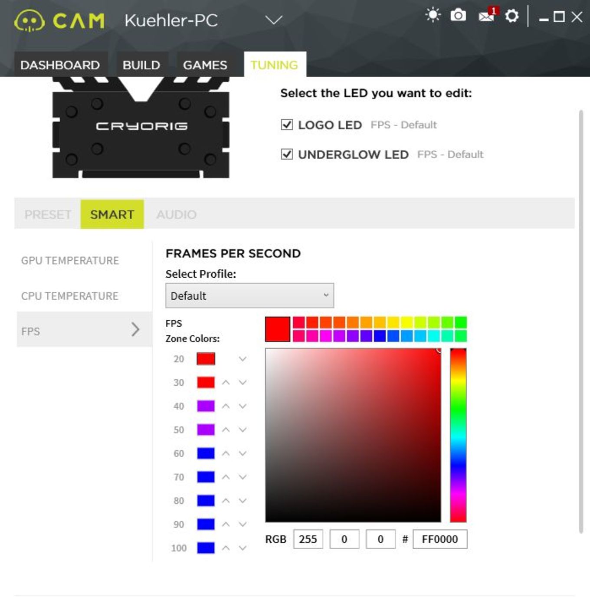Click down arrow for 20 FPS zone
The image size is (590, 597).
243,359
